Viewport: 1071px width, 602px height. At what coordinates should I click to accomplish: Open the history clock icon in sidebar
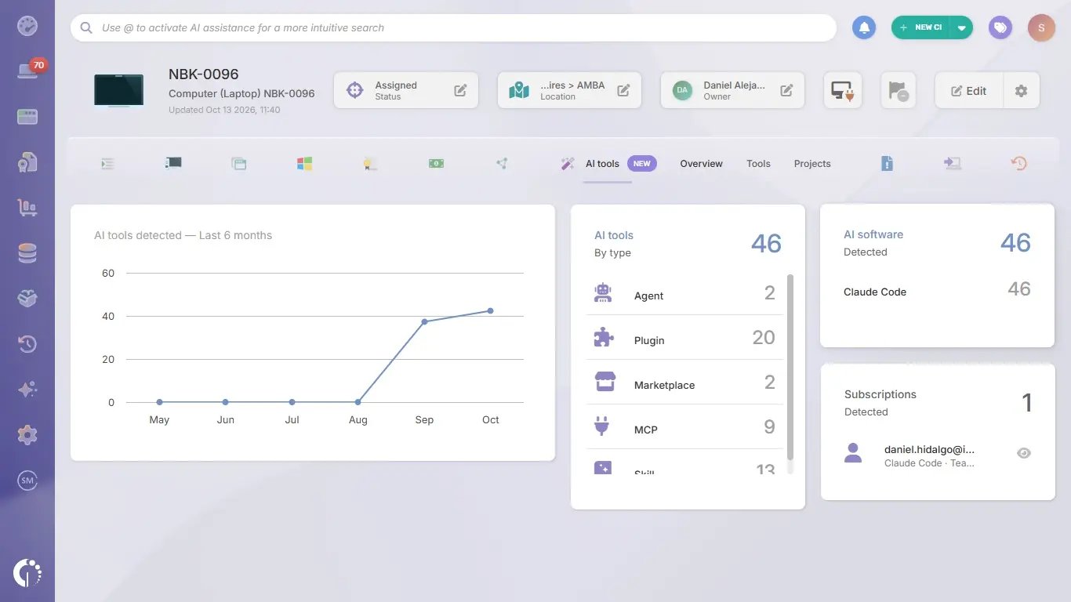click(27, 344)
